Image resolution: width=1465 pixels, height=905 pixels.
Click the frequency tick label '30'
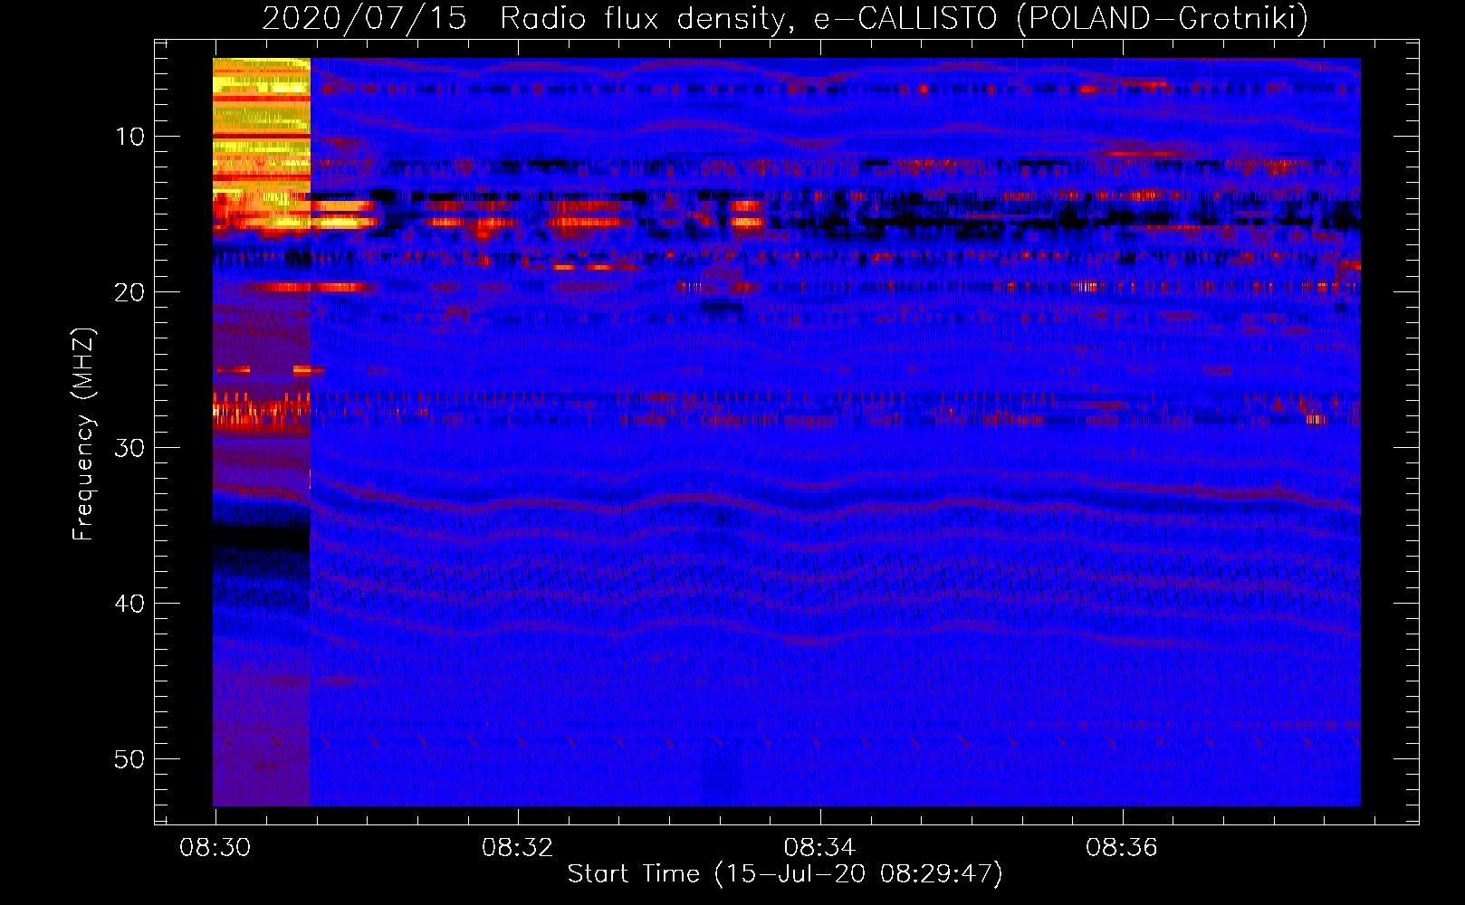[129, 448]
